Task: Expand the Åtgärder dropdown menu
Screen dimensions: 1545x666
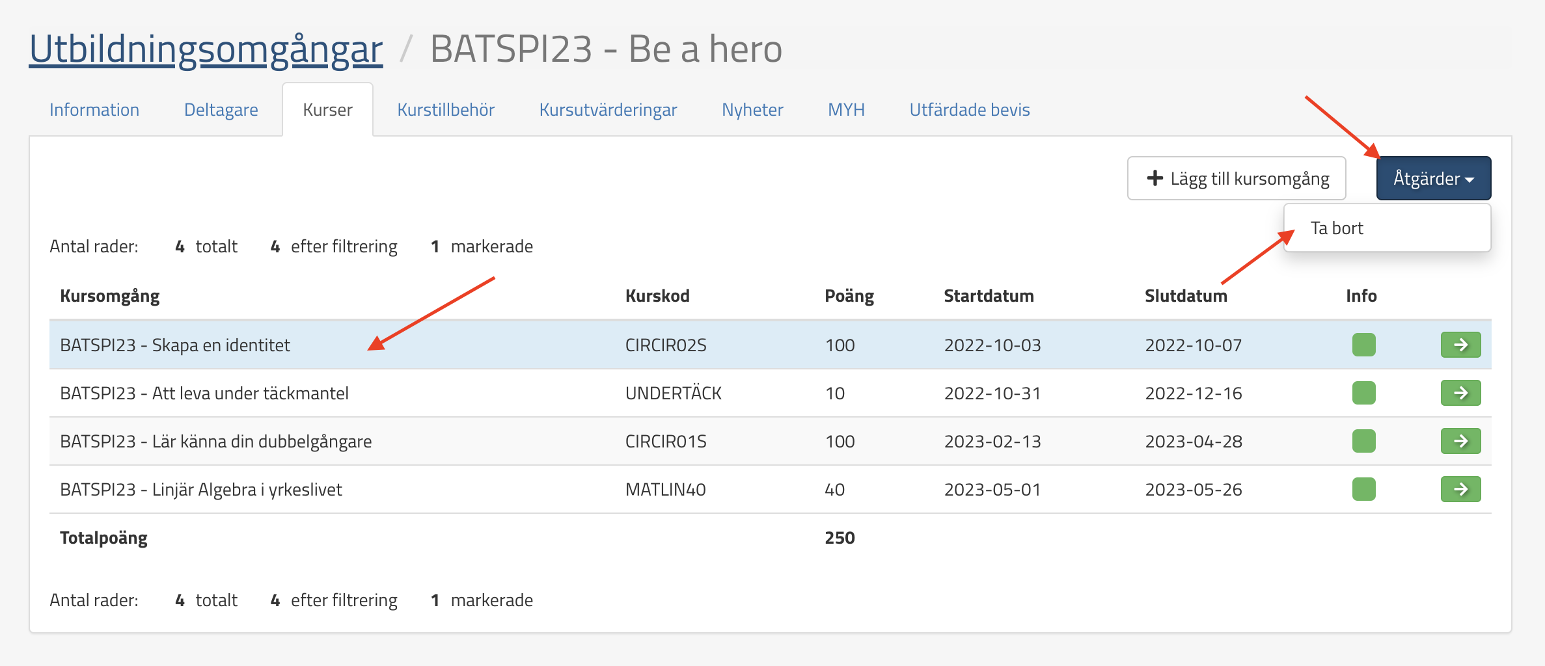Action: [x=1433, y=178]
